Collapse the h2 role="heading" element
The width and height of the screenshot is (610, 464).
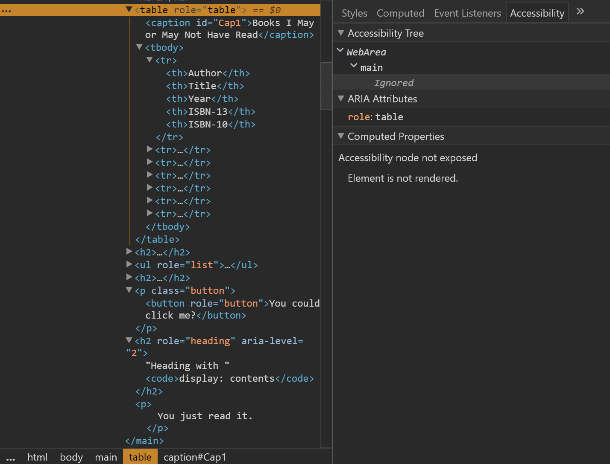pyautogui.click(x=129, y=340)
